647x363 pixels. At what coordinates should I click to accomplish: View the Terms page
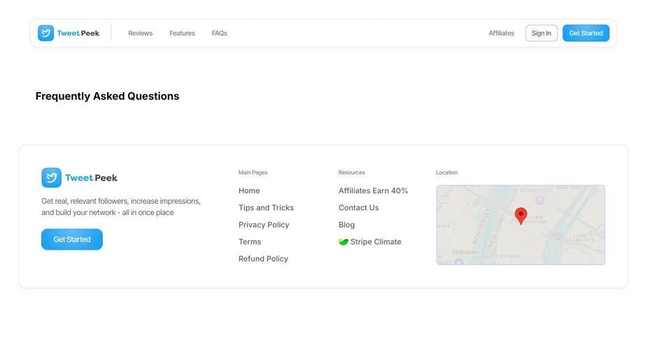coord(250,242)
